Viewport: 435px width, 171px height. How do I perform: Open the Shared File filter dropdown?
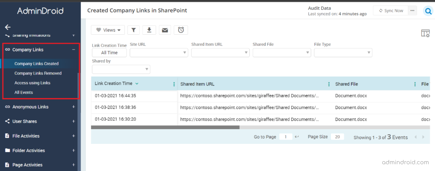point(282,52)
